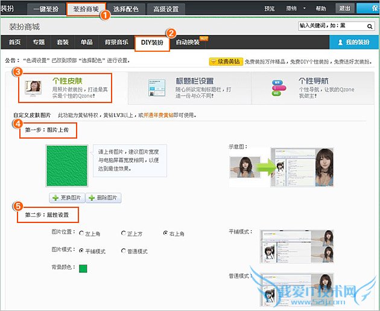Image resolution: width=380 pixels, height=311 pixels.
Task: Click the 我的装扮 person icon button
Action: pos(353,42)
